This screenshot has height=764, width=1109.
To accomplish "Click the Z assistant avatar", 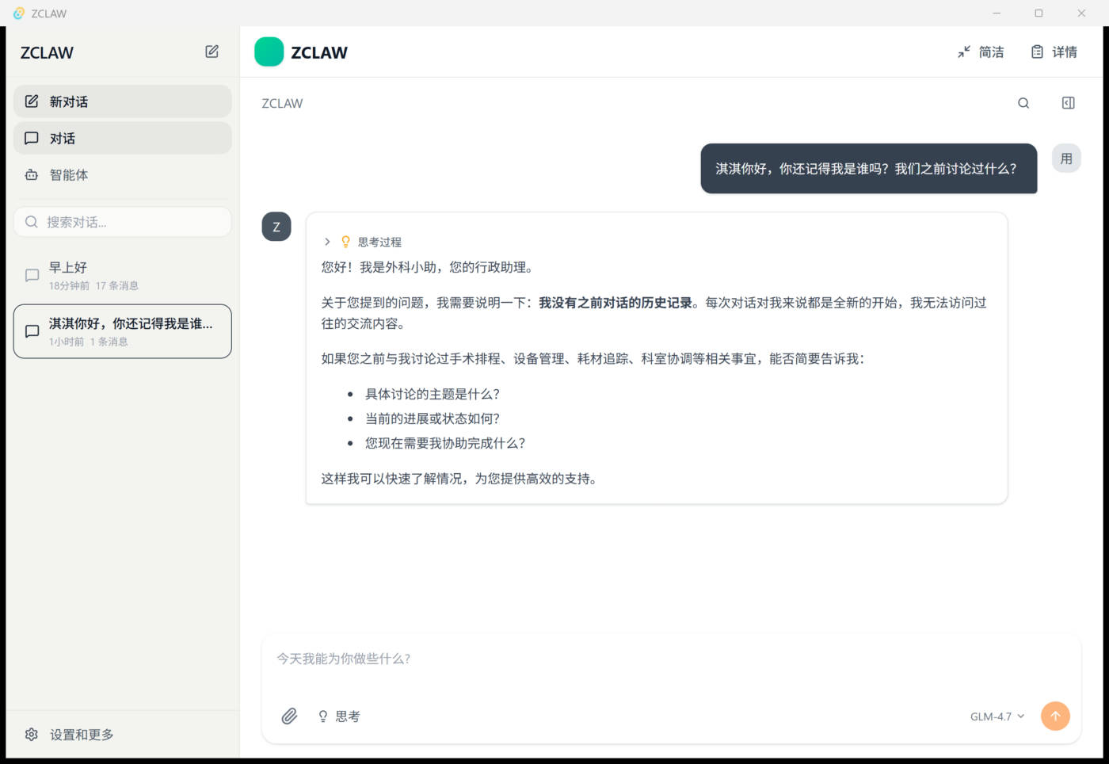I will (276, 227).
